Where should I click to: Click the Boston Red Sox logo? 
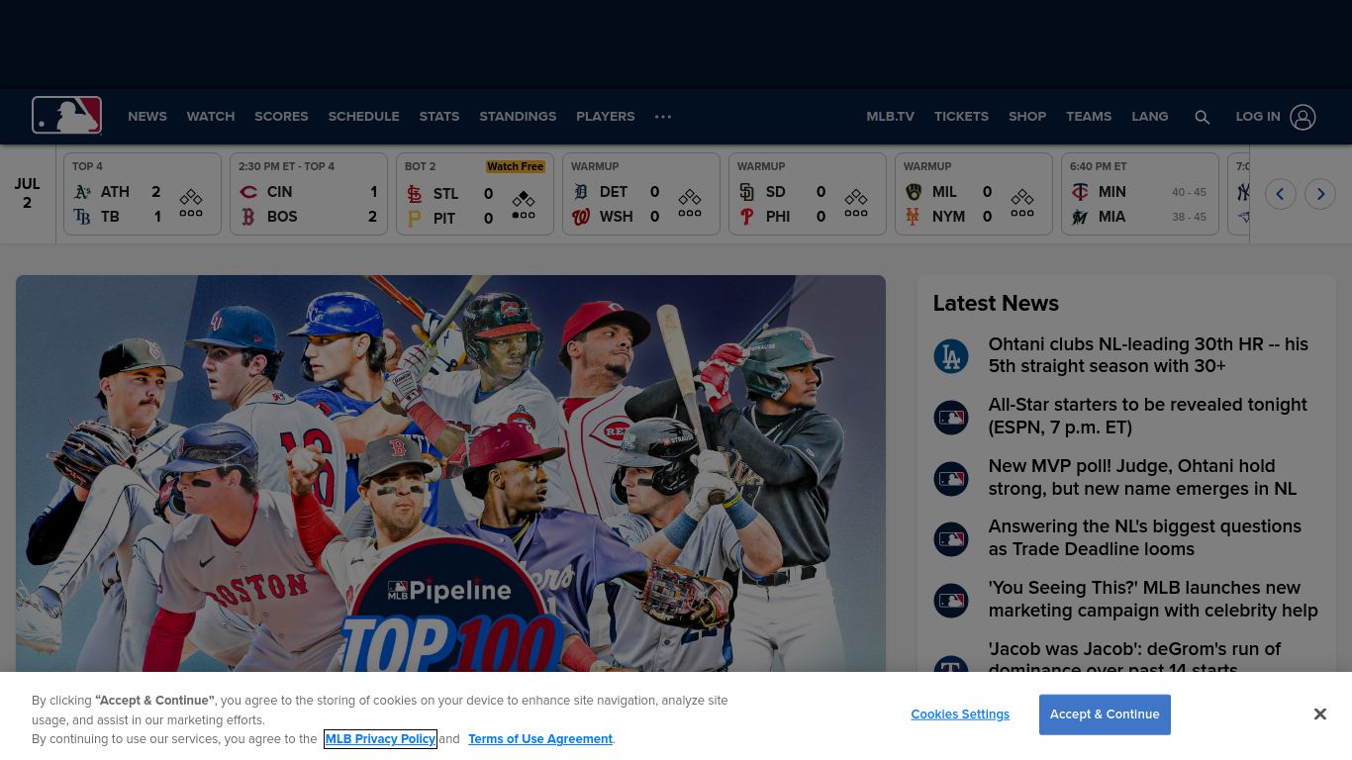[248, 217]
